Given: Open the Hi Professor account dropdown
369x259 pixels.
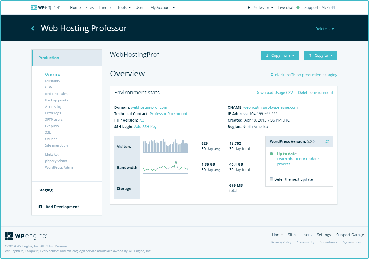Looking at the screenshot, I should 260,8.
